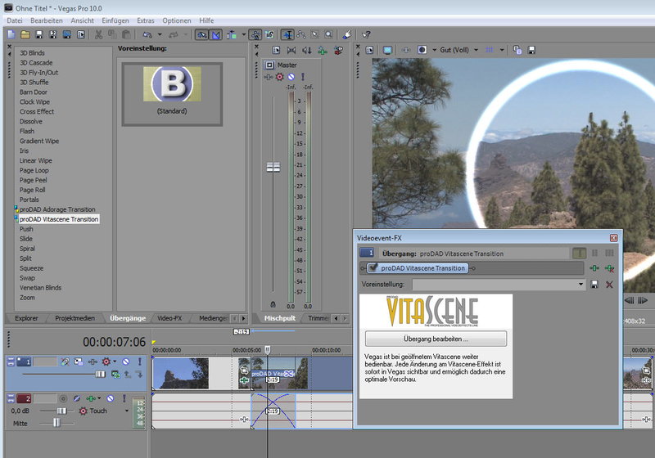Click Insert Assignable FX icon in mixer

[x=322, y=50]
